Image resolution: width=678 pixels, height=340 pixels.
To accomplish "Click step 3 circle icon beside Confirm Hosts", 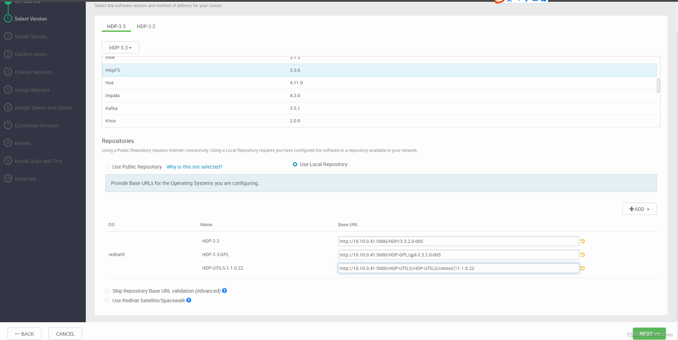I will tap(8, 54).
